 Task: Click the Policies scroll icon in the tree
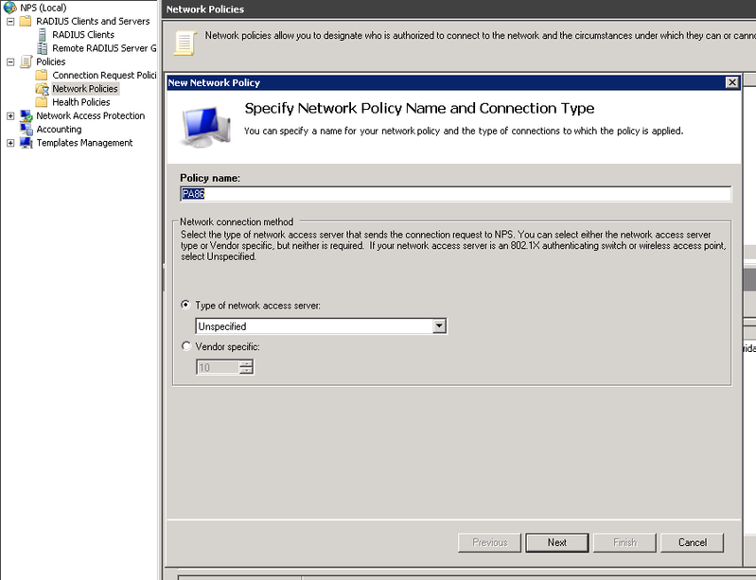tap(26, 62)
